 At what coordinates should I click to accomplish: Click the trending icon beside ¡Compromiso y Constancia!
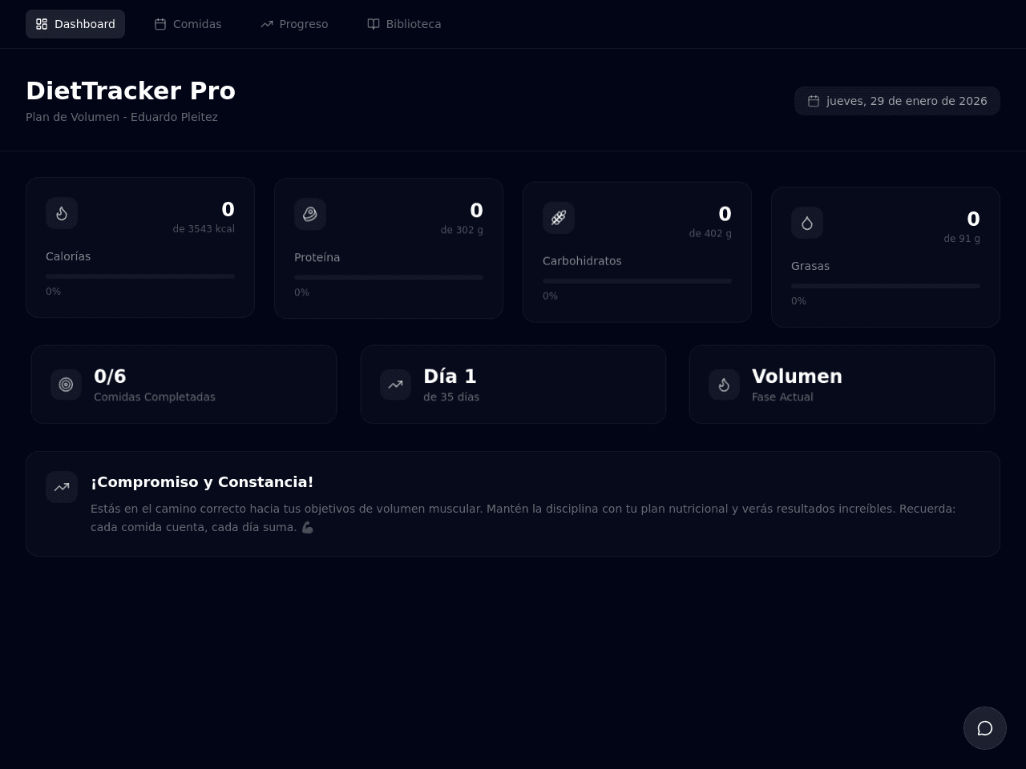tap(62, 487)
